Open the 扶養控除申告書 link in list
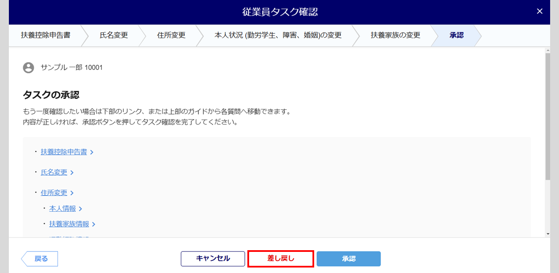The width and height of the screenshot is (559, 273). pyautogui.click(x=64, y=152)
